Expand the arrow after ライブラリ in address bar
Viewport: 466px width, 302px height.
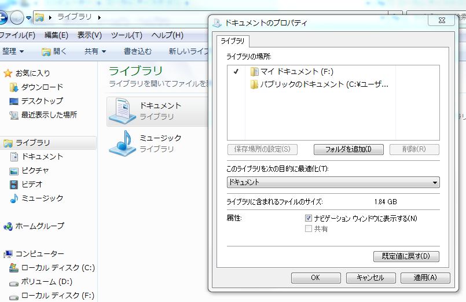click(x=99, y=17)
